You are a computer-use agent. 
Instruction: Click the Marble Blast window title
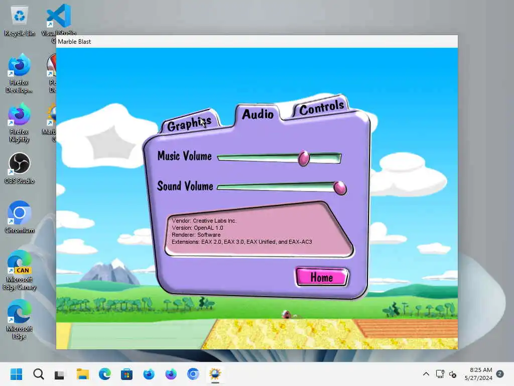pos(74,42)
